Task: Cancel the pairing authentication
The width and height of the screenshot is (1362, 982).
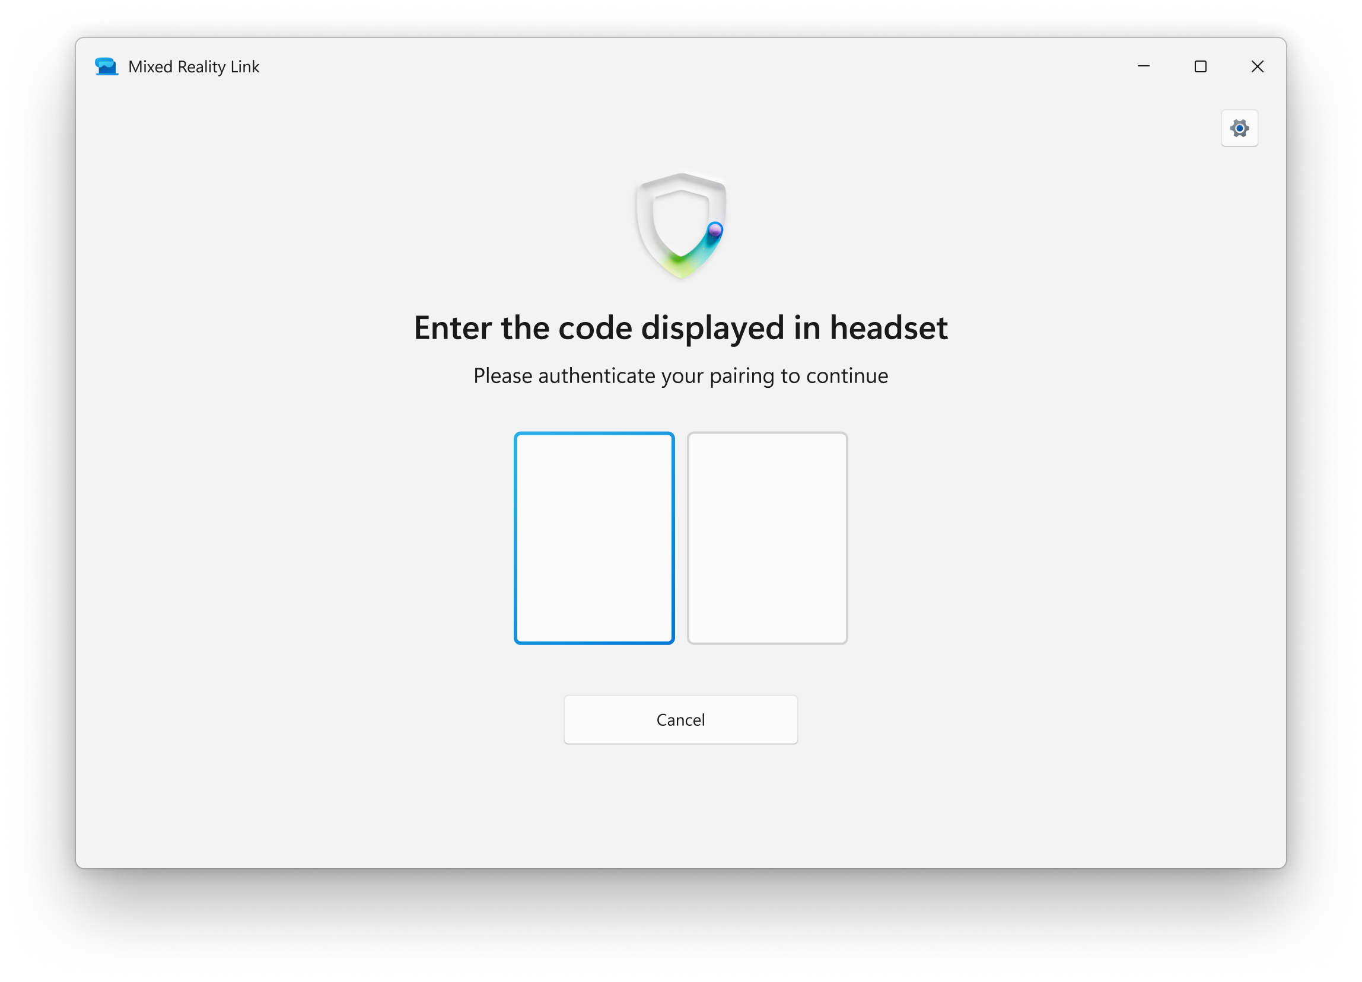Action: click(680, 720)
